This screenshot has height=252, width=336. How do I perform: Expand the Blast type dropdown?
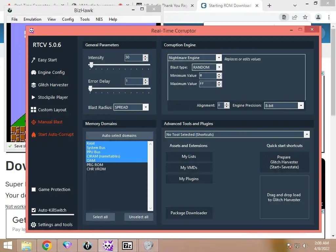219,67
